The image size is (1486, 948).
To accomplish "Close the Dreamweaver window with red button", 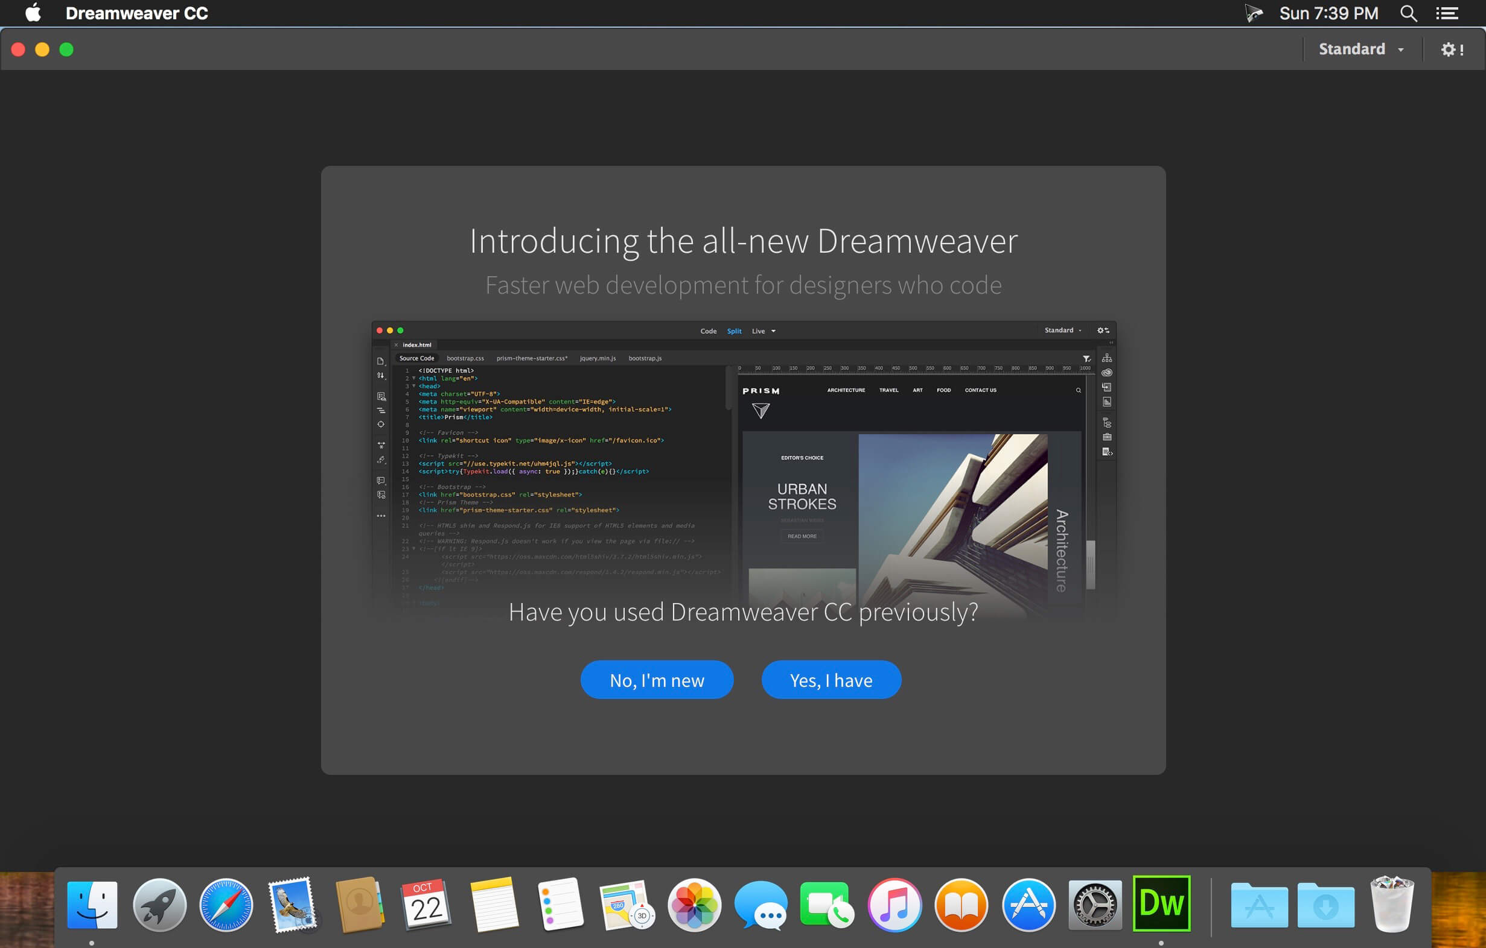I will pos(19,49).
